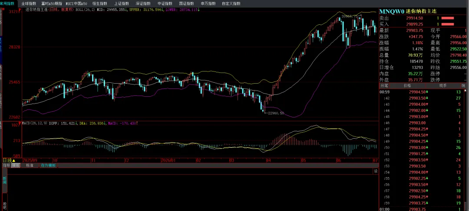This screenshot has height=211, width=469.
Task: Switch to the 恒生指数 tab
Action: [x=99, y=3]
